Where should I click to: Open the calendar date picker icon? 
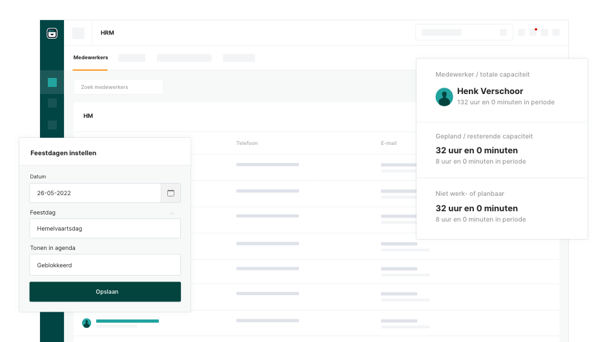[x=170, y=193]
